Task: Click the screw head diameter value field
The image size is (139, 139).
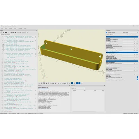Action: click(130, 64)
